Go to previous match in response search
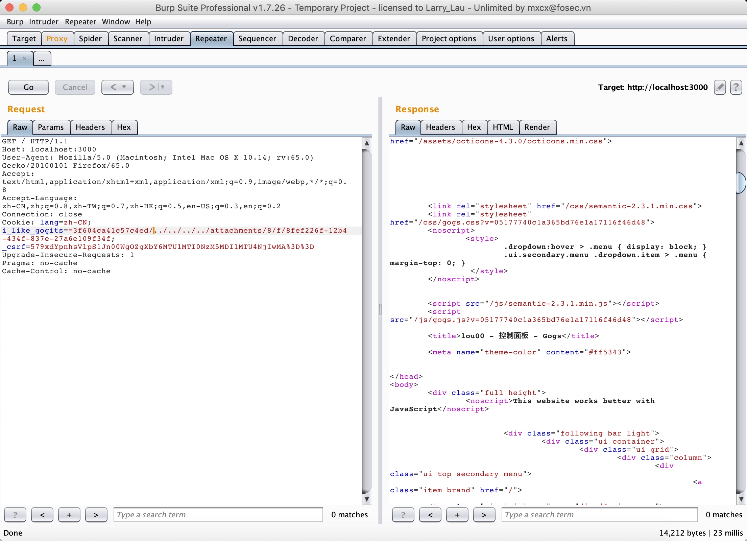Screen dimensions: 747x541 pos(430,515)
